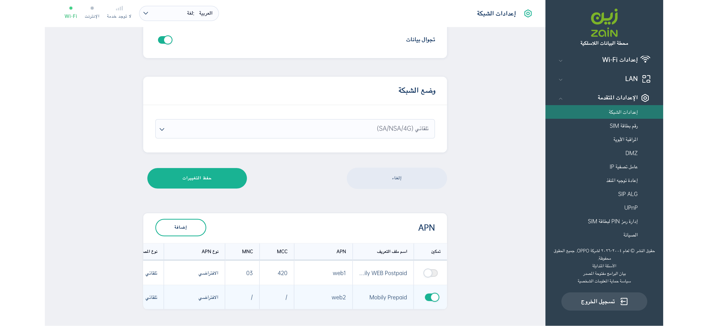Enable the WEB Postpaid APN profile toggle
Viewport: 708px width, 326px height.
[x=430, y=273]
